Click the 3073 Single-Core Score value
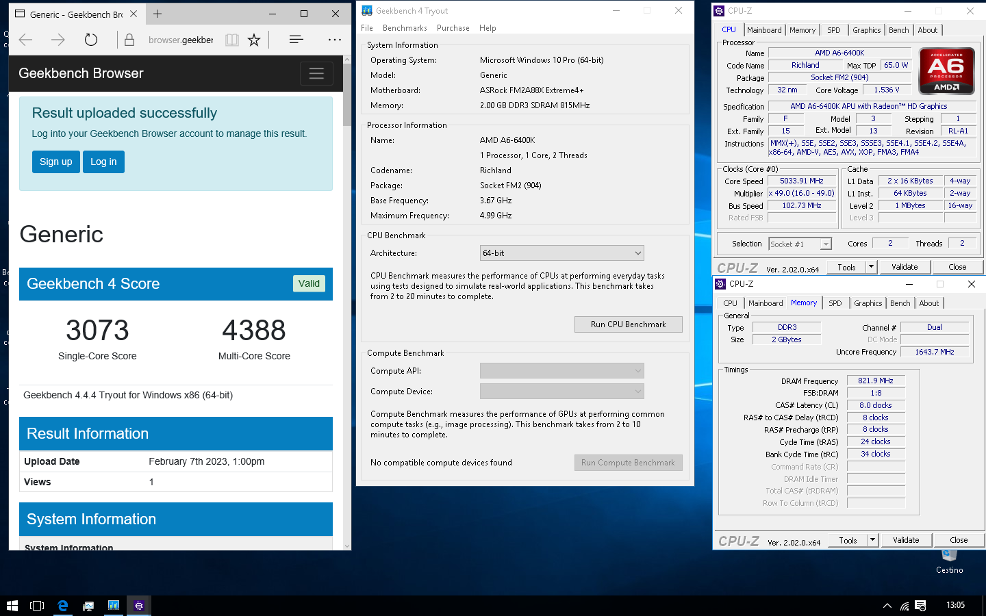This screenshot has width=986, height=616. pyautogui.click(x=97, y=331)
